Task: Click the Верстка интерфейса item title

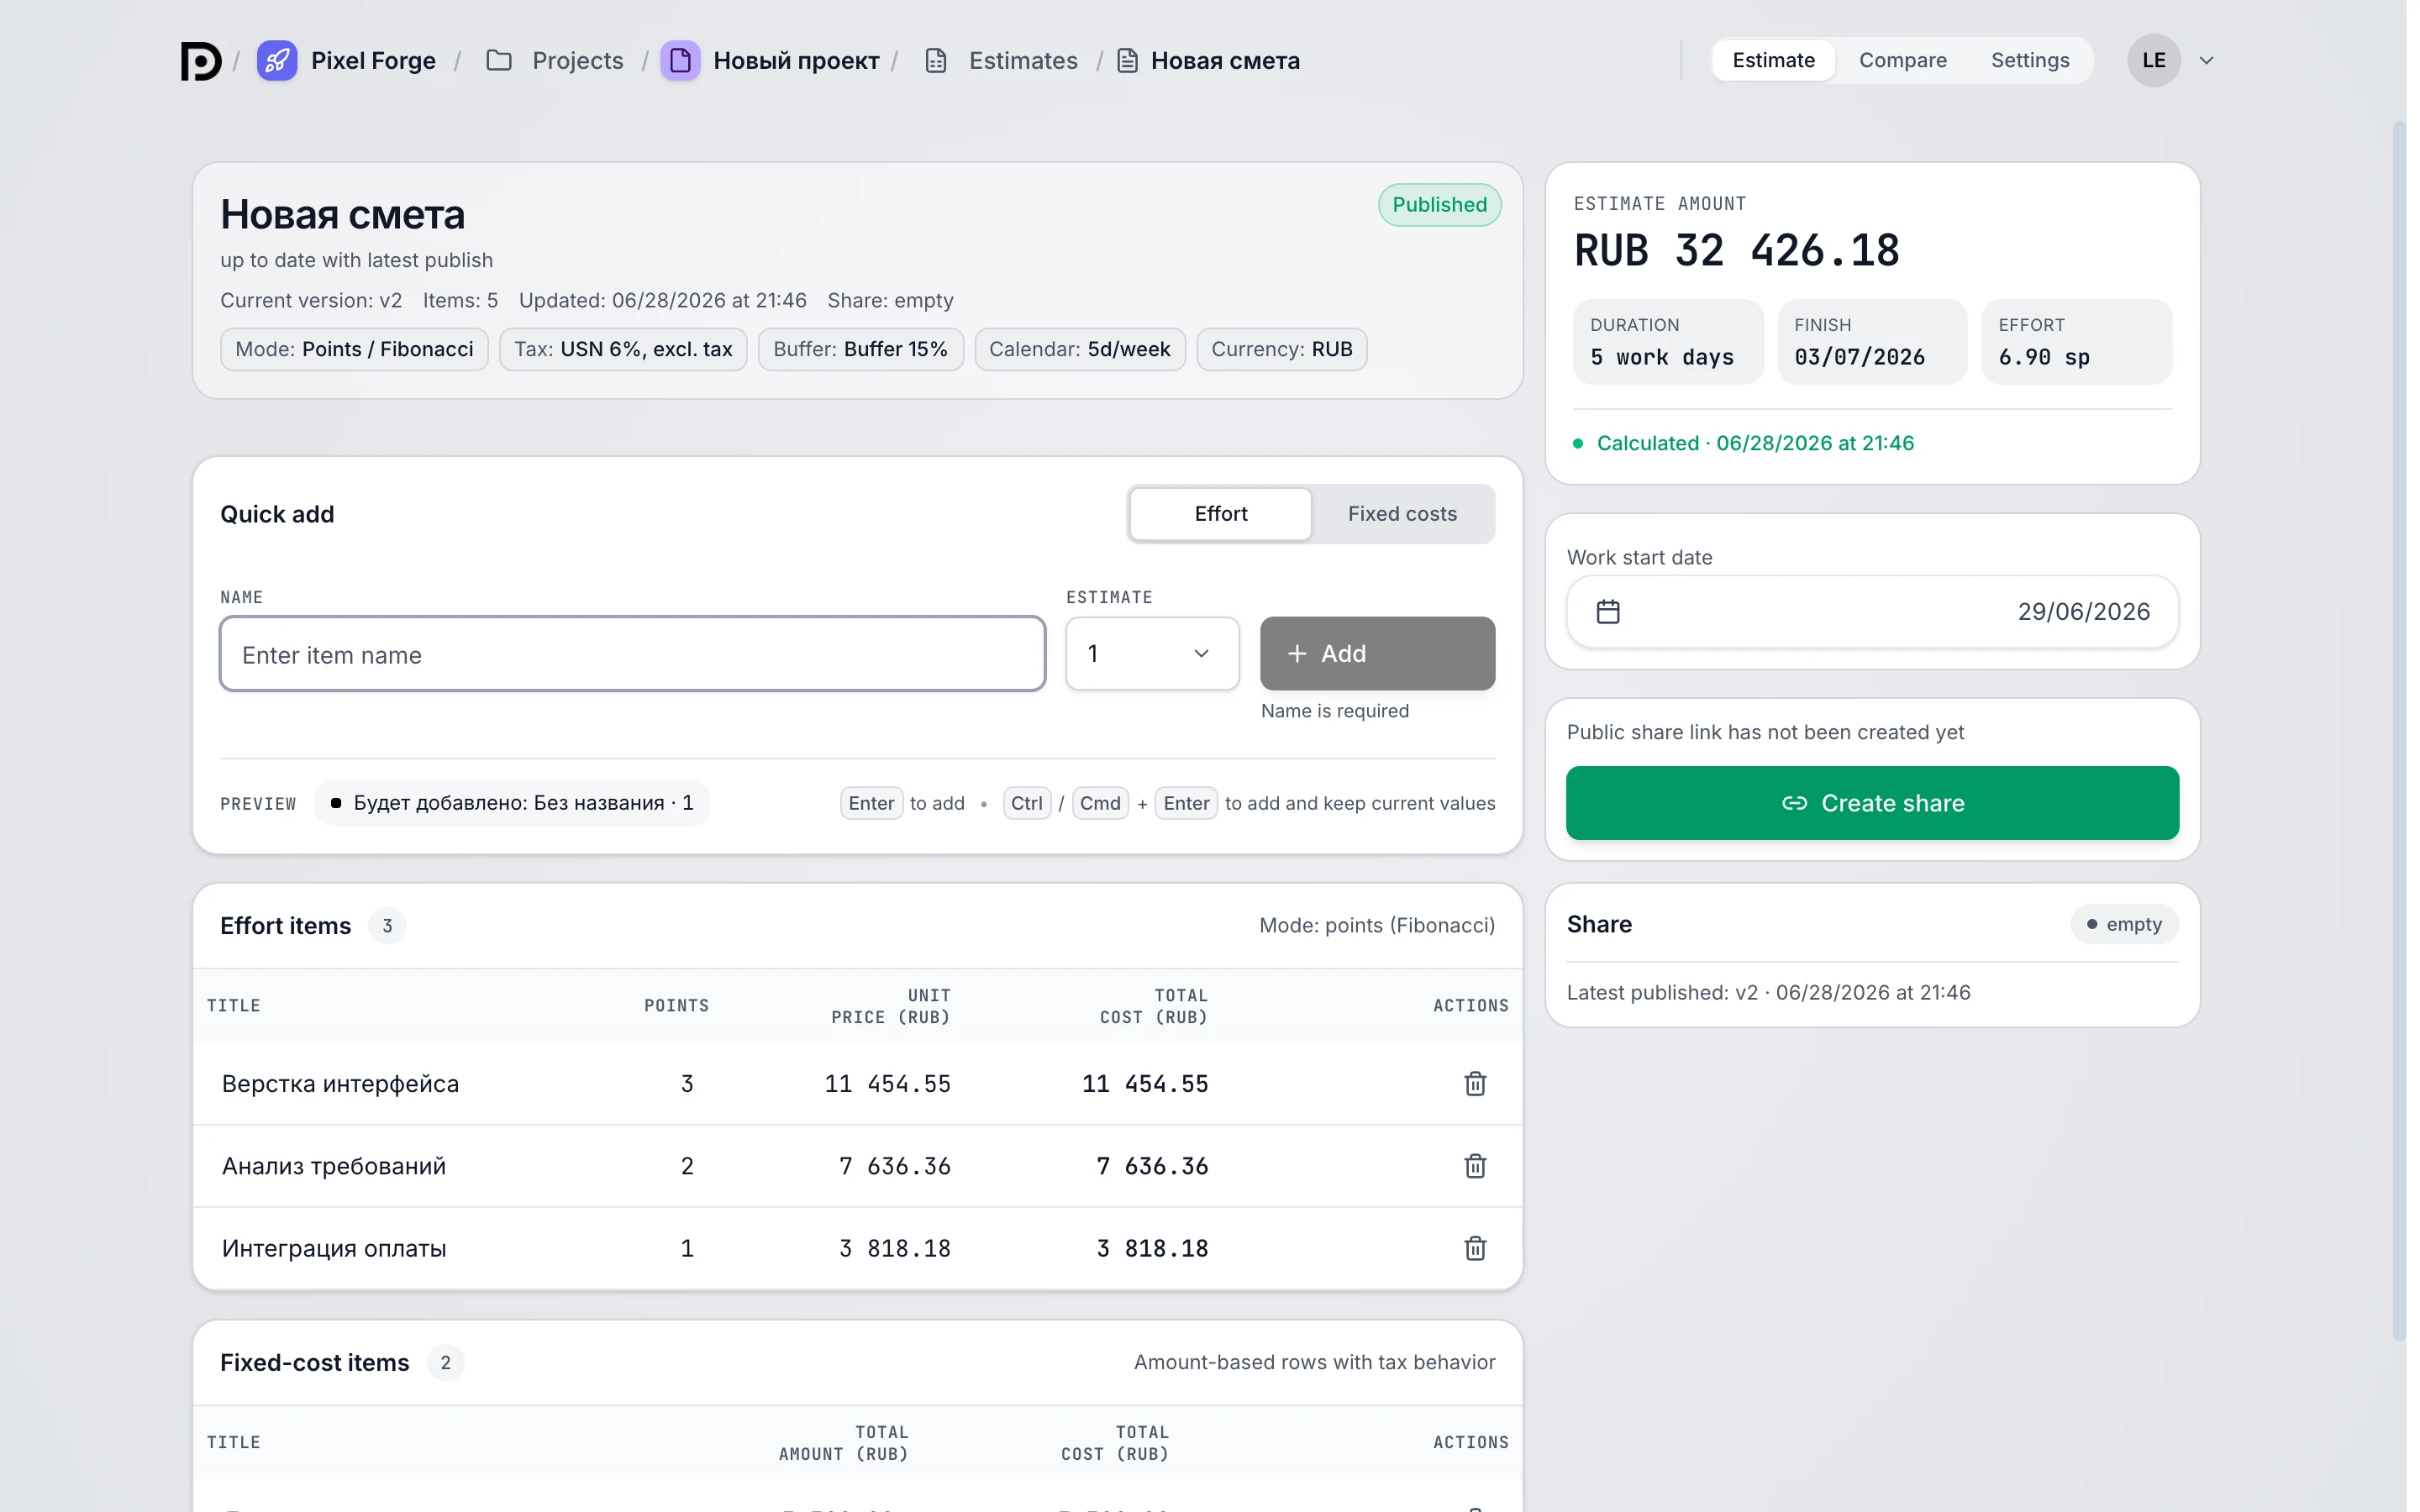Action: pos(340,1084)
